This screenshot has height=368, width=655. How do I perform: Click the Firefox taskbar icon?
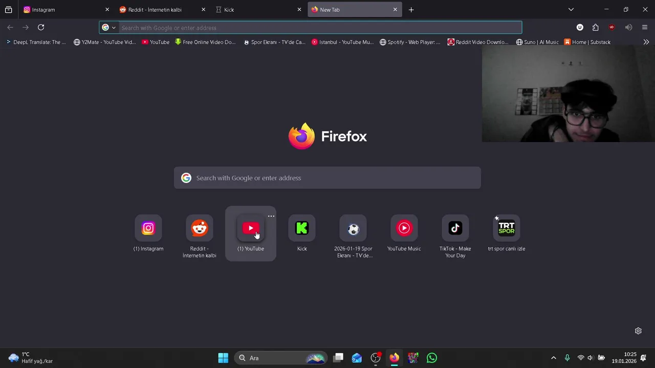(394, 358)
